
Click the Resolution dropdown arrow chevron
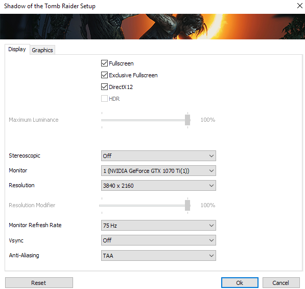(x=212, y=186)
